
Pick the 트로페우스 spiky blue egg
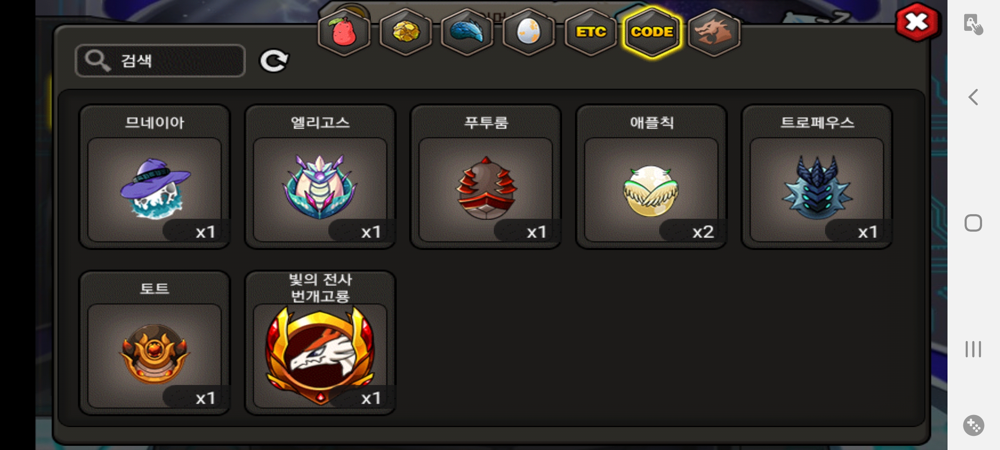(817, 177)
